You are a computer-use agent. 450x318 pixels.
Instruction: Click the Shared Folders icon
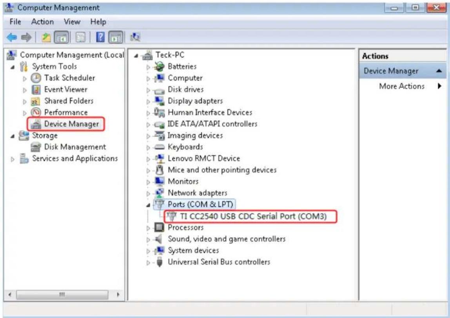point(35,101)
